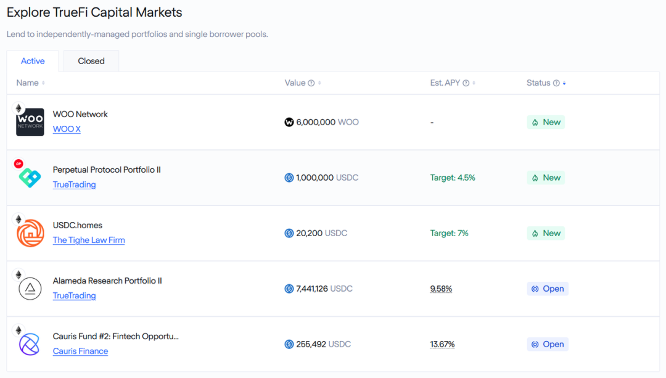
Task: Select the Active tab
Action: [x=33, y=61]
